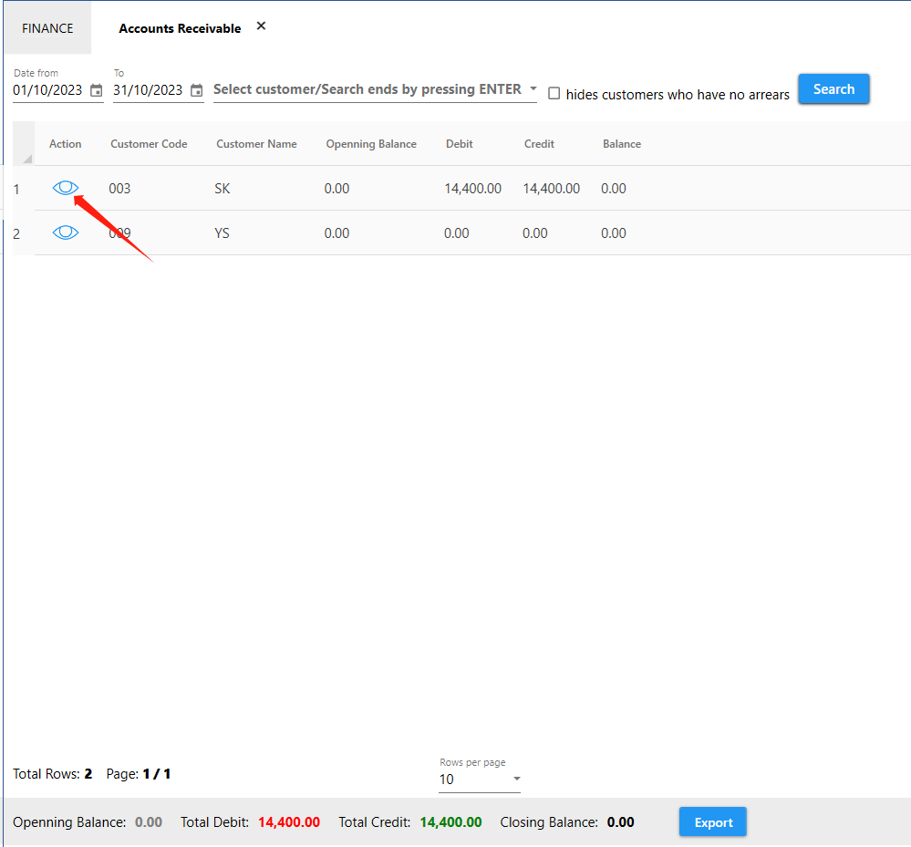Open the To date calendar picker
The width and height of the screenshot is (911, 847).
pyautogui.click(x=196, y=90)
